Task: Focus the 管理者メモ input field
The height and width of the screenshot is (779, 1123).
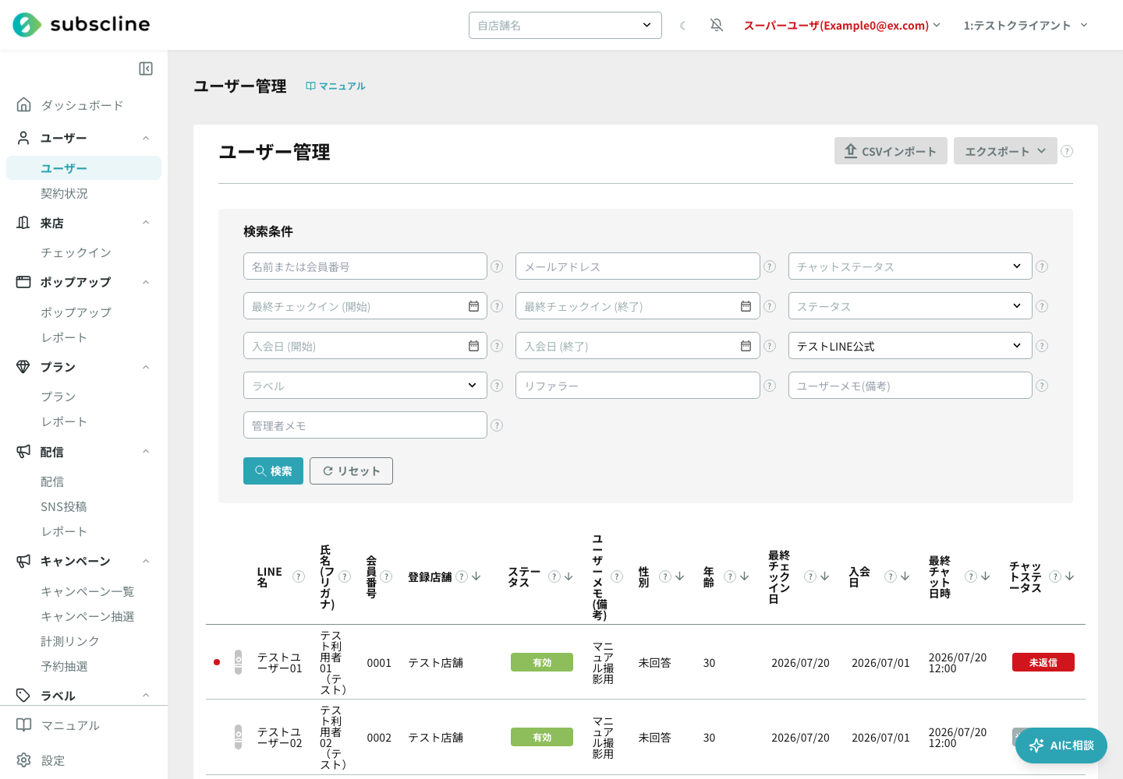Action: coord(365,425)
